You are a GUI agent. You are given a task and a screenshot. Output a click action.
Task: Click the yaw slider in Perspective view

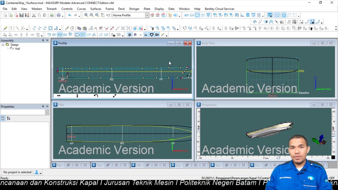pos(278,158)
